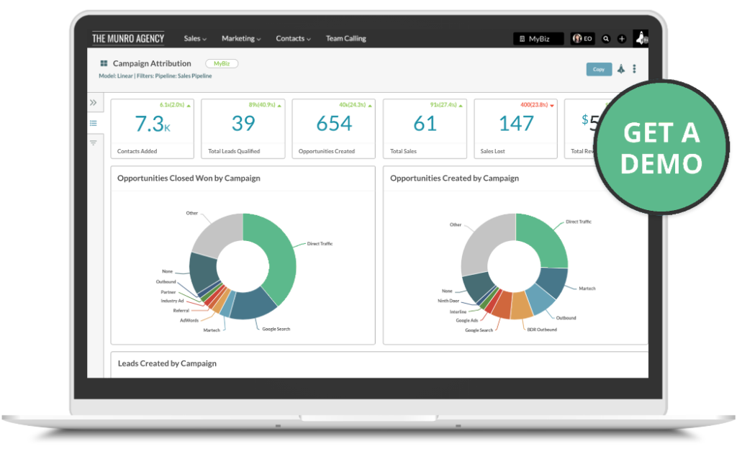Click the plus add icon in header
This screenshot has width=737, height=449.
[x=622, y=39]
